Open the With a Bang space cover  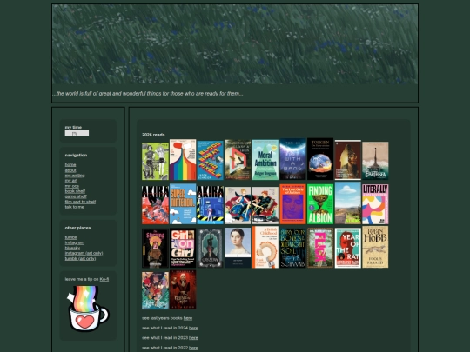pyautogui.click(x=292, y=159)
